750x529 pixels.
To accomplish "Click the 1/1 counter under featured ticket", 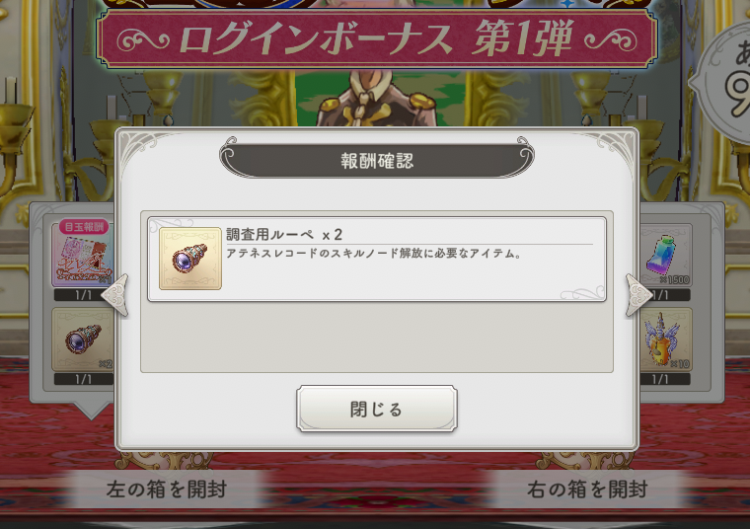I will pyautogui.click(x=84, y=295).
